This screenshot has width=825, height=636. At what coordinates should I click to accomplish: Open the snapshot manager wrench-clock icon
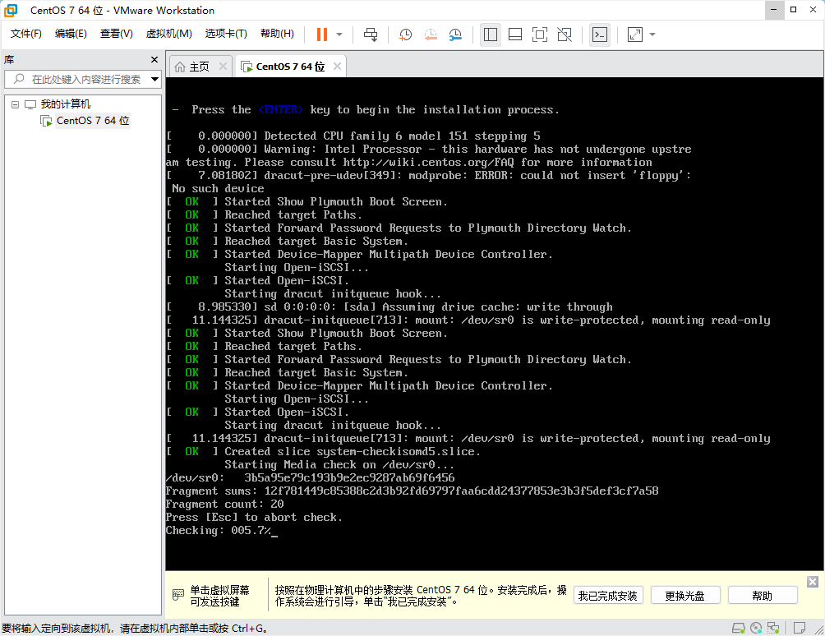(x=455, y=35)
